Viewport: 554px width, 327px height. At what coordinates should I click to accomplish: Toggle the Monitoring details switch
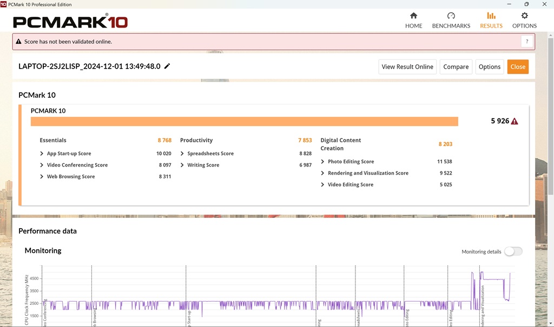513,251
